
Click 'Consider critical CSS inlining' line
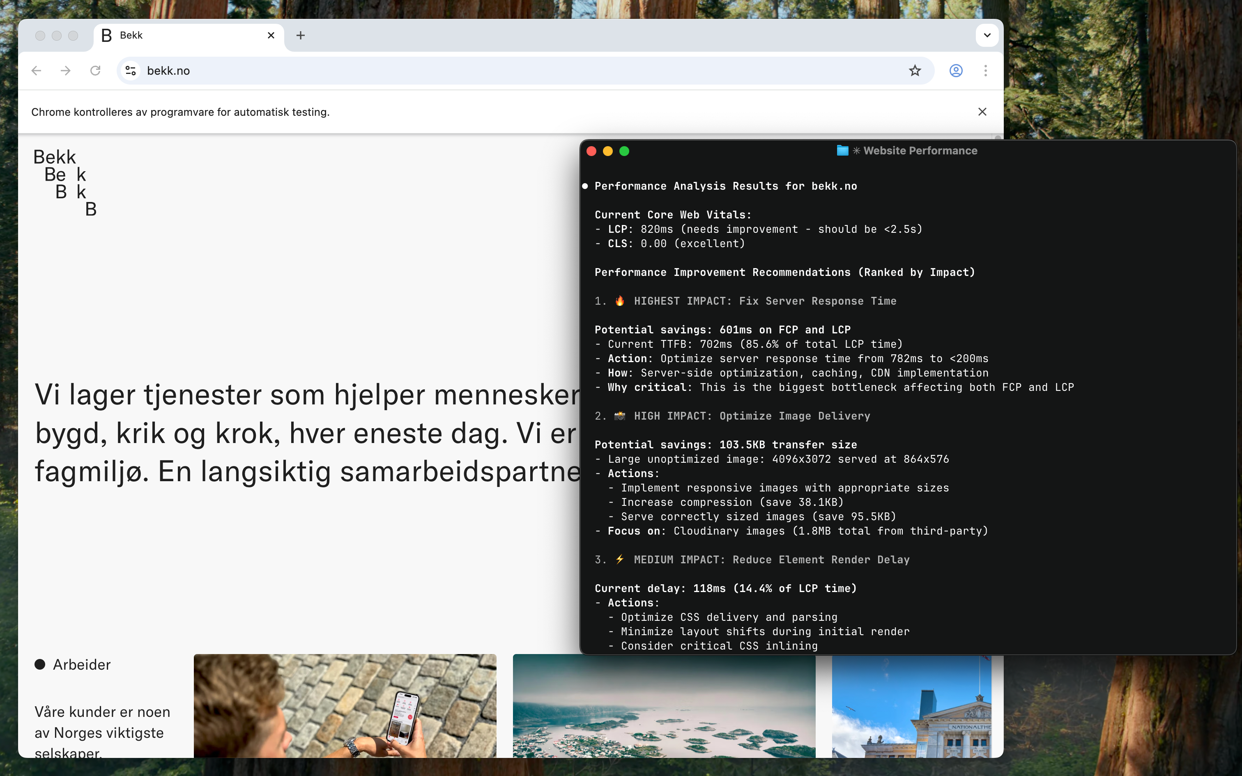713,646
